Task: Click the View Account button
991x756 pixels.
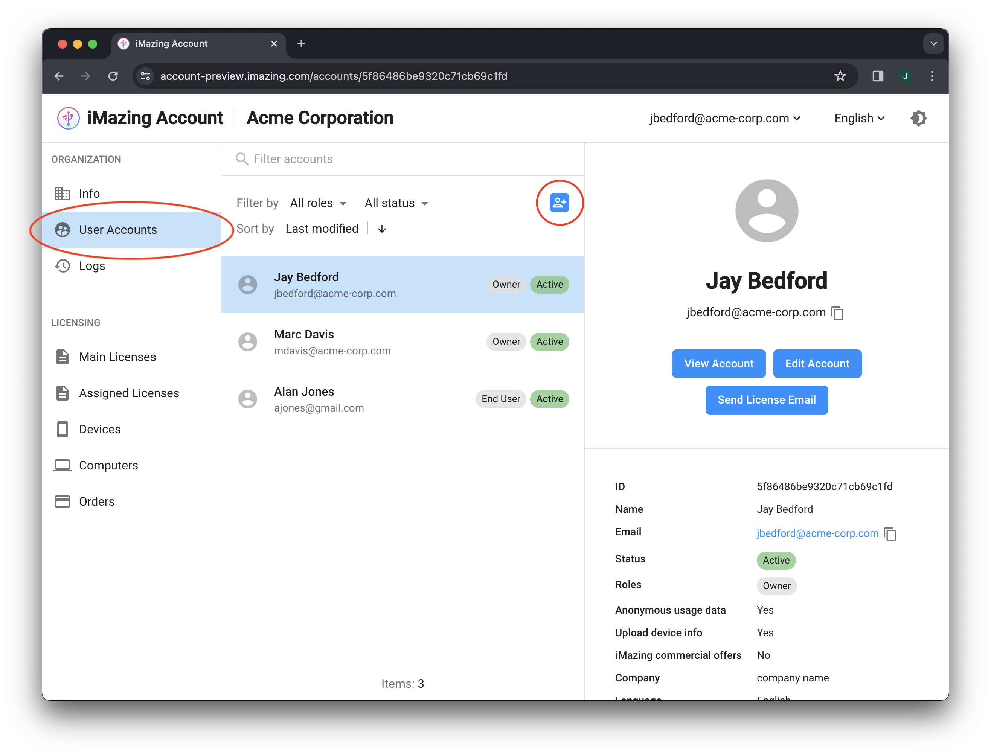Action: point(719,364)
